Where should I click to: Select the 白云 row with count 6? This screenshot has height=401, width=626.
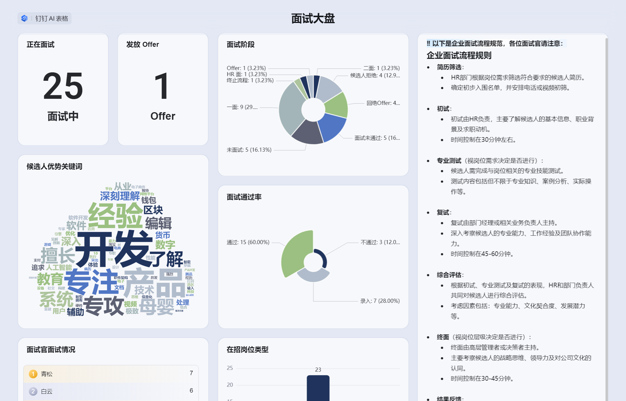click(111, 391)
